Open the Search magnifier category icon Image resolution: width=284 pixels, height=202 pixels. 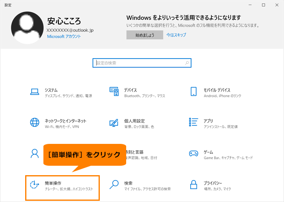pos(114,185)
